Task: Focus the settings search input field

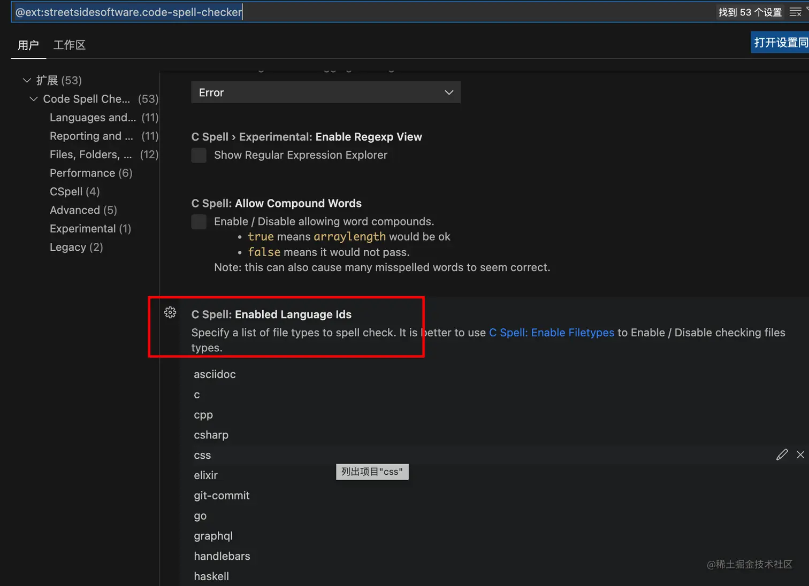Action: click(x=364, y=12)
